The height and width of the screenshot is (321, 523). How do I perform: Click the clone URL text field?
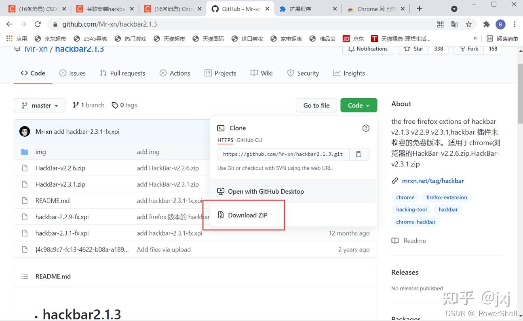(x=283, y=154)
